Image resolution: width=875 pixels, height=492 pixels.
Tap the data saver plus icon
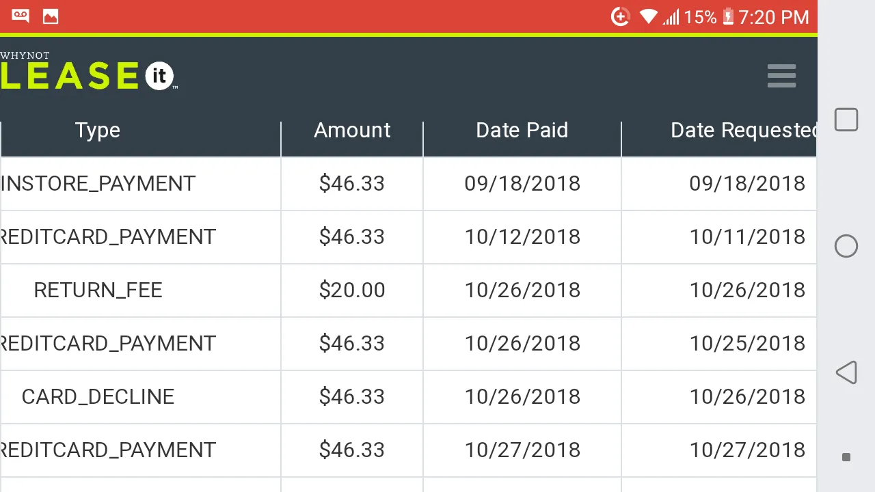(620, 16)
